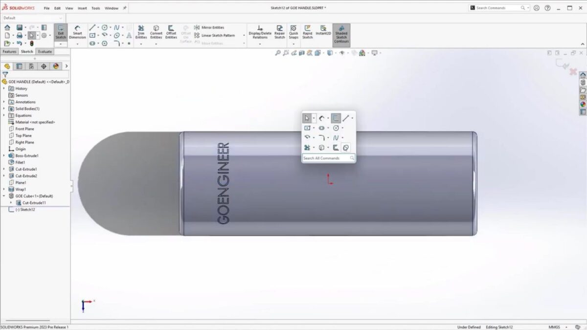Expand the Wrap1 feature node
Screen dimensions: 587x330
click(4, 189)
